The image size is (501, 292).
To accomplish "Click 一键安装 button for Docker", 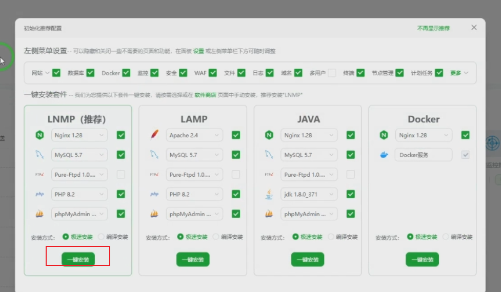I will [x=422, y=259].
